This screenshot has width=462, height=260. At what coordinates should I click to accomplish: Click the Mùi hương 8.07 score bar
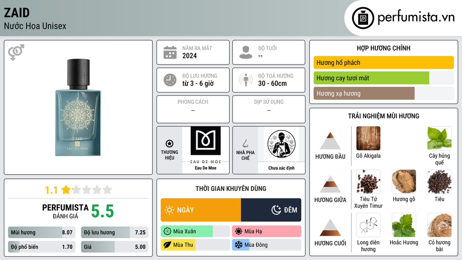(42, 232)
